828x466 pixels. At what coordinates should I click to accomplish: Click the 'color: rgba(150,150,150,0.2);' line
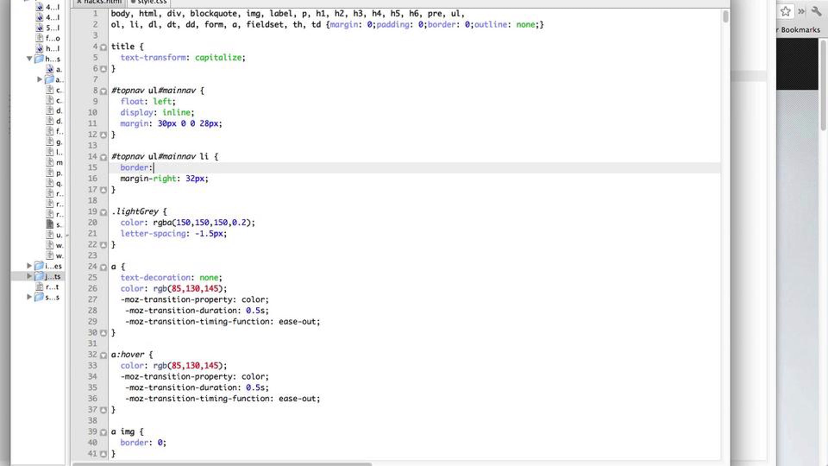[188, 223]
